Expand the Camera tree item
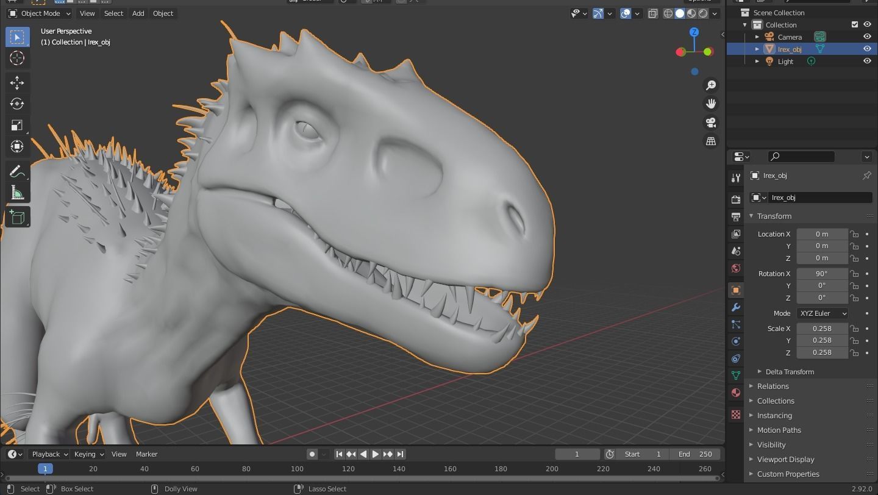The image size is (878, 495). (757, 37)
